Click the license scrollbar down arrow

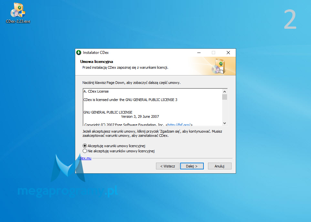[x=224, y=123]
